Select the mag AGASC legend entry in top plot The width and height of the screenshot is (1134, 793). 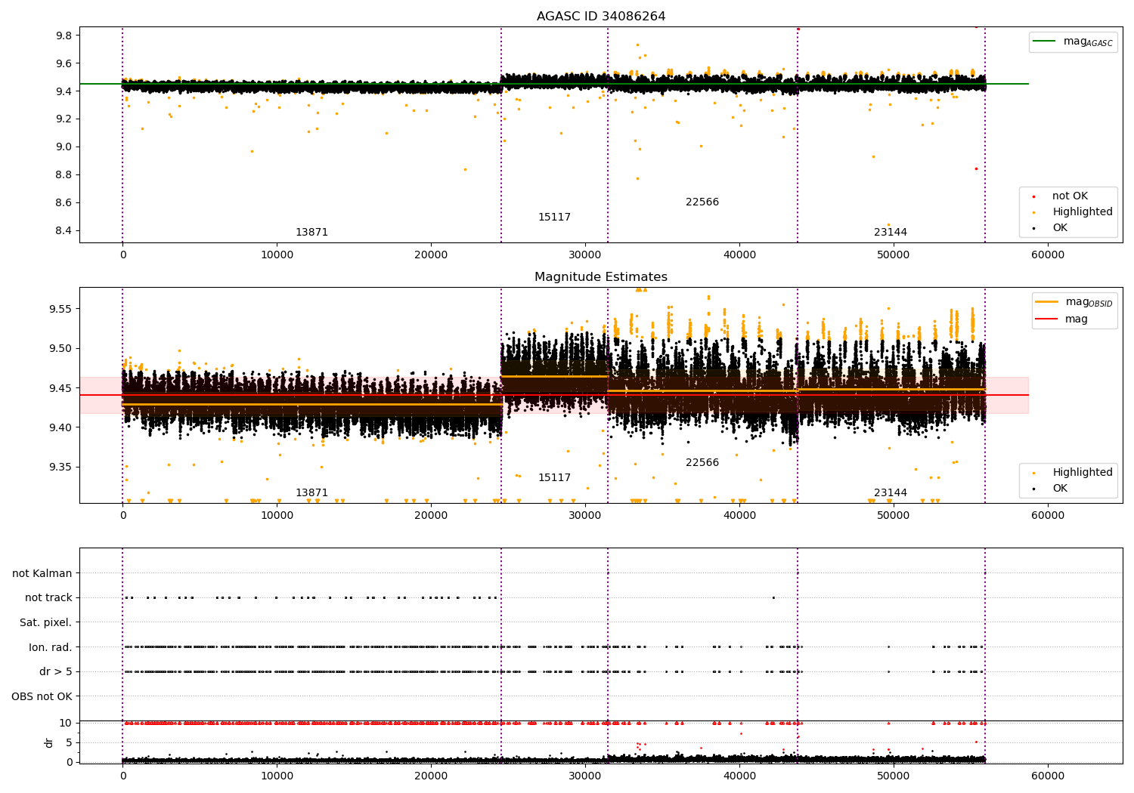1074,42
